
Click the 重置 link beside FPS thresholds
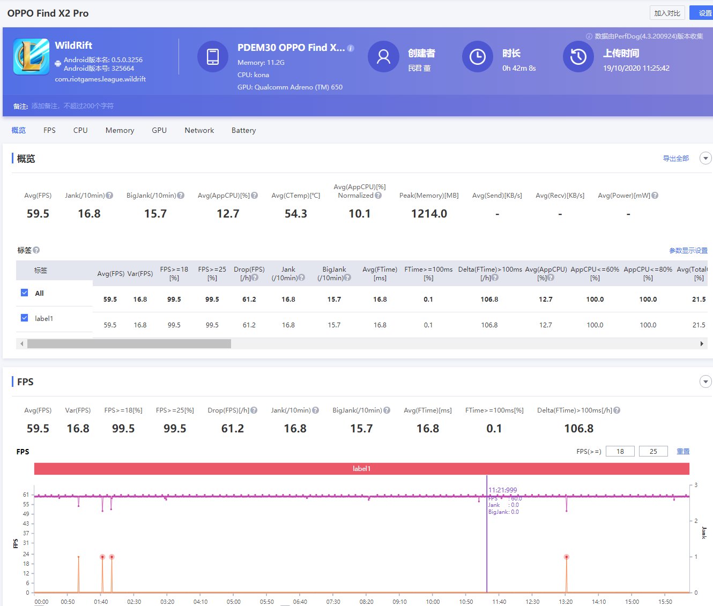coord(683,452)
